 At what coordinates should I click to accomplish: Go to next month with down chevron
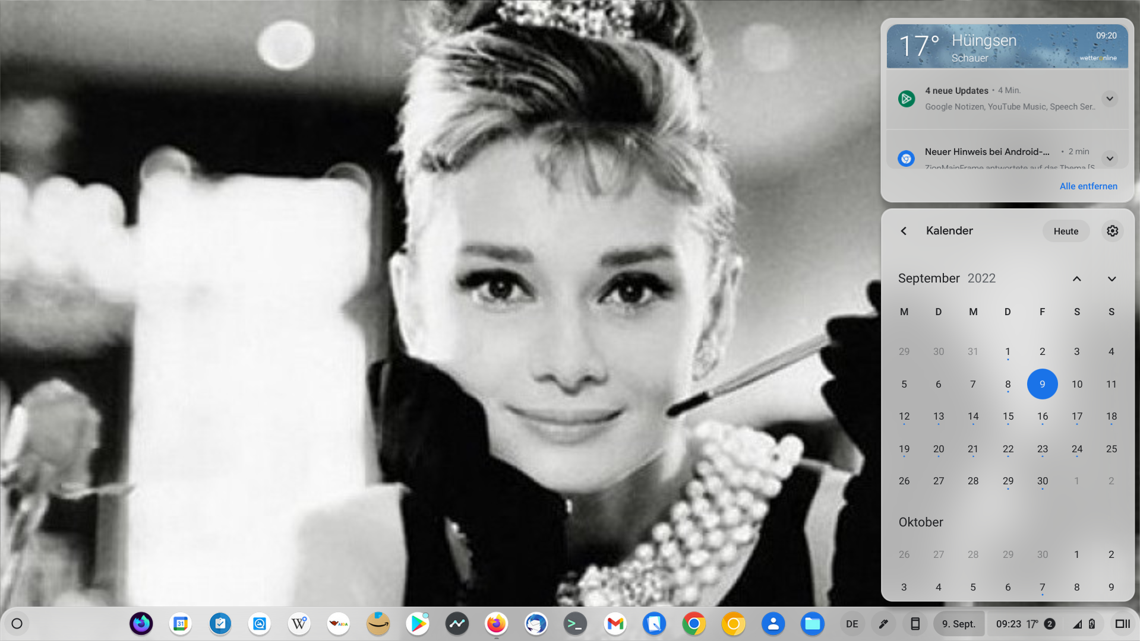(x=1111, y=279)
